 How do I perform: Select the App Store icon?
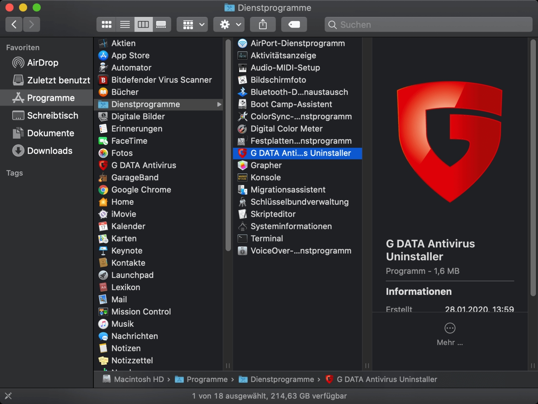103,56
